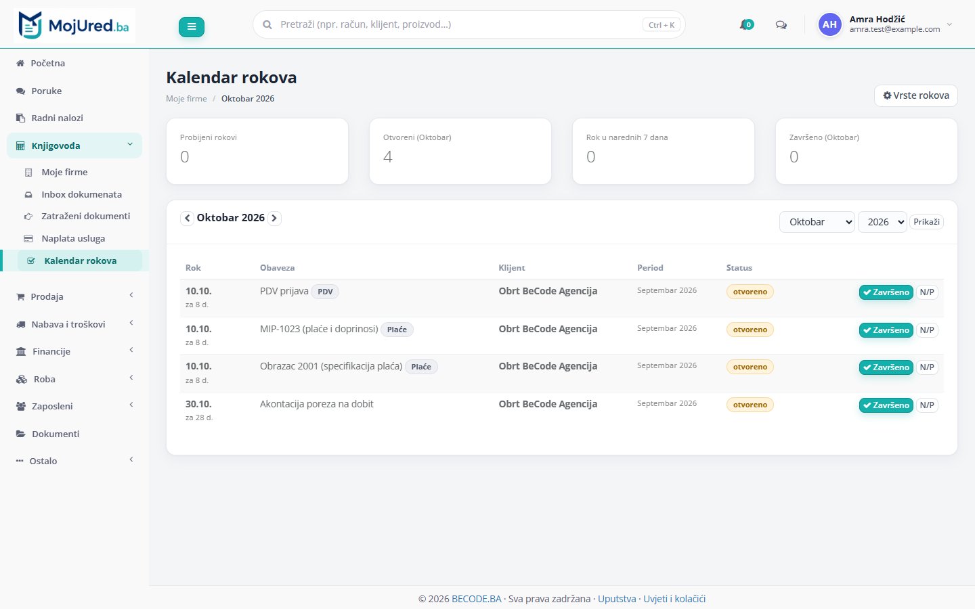This screenshot has height=609, width=975.
Task: Open Poruke in sidebar
Action: pyautogui.click(x=74, y=91)
